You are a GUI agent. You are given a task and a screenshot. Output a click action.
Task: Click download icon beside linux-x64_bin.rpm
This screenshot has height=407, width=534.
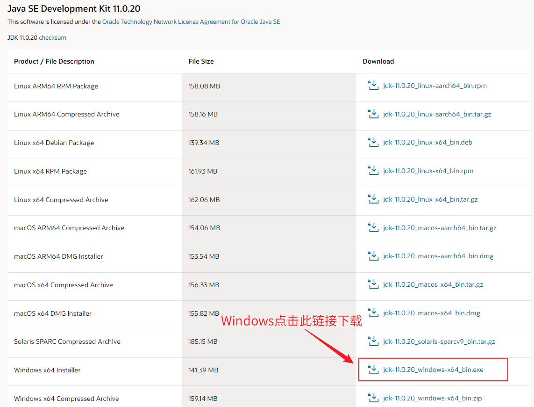coord(373,171)
